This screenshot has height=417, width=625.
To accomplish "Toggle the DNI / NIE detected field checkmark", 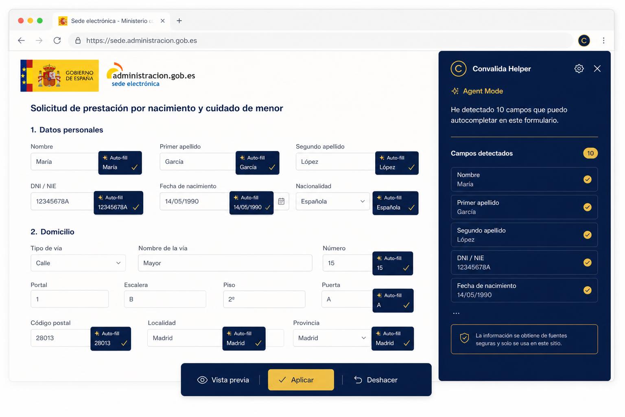I will 587,262.
